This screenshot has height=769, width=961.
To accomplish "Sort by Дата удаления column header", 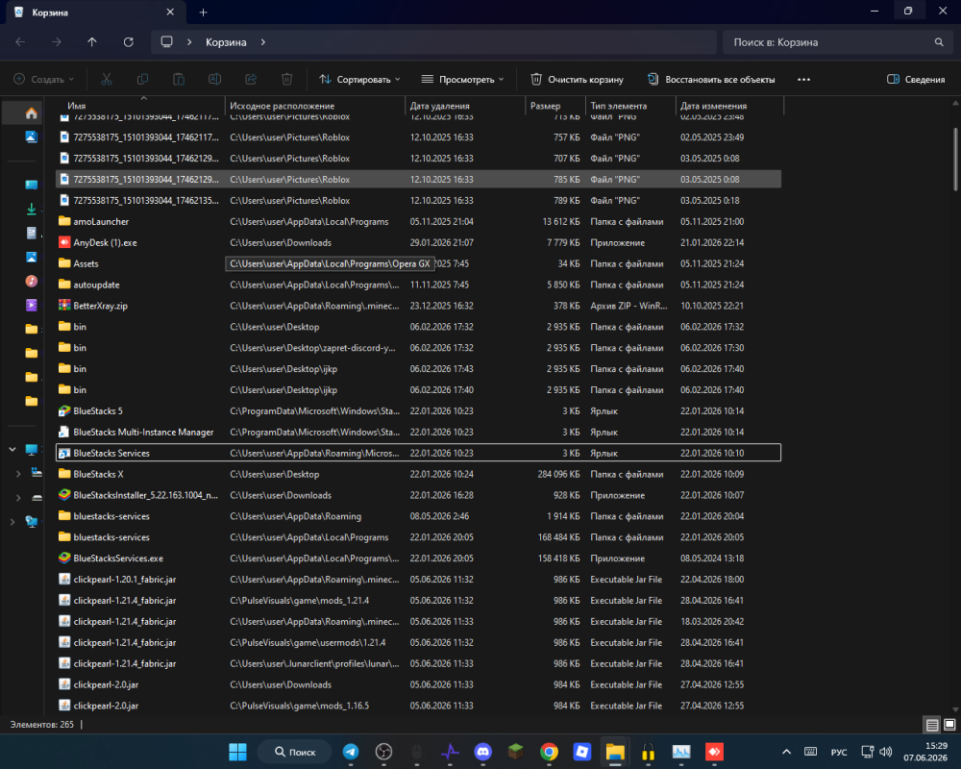I will pos(465,106).
